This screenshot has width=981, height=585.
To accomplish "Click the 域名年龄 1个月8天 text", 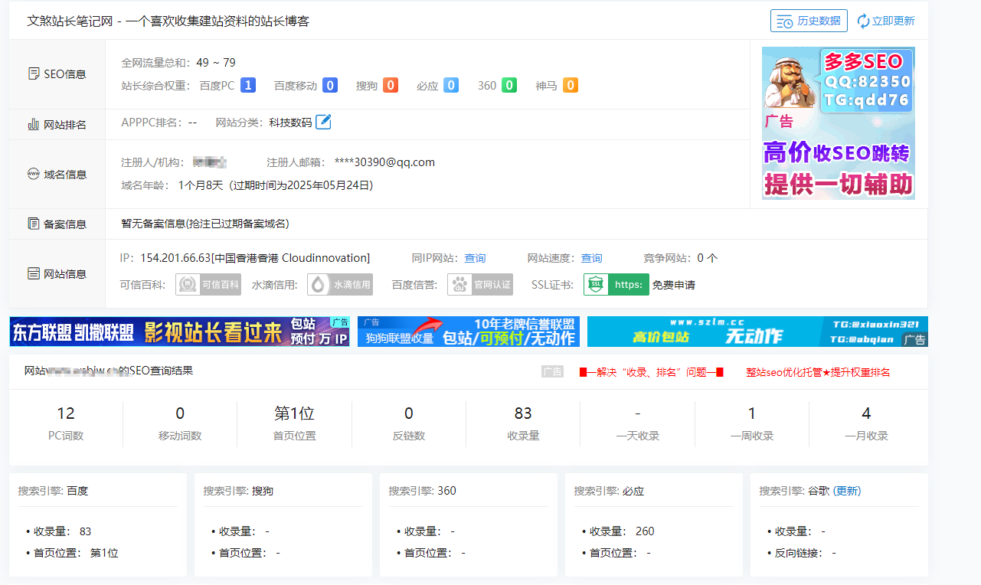I will click(200, 185).
